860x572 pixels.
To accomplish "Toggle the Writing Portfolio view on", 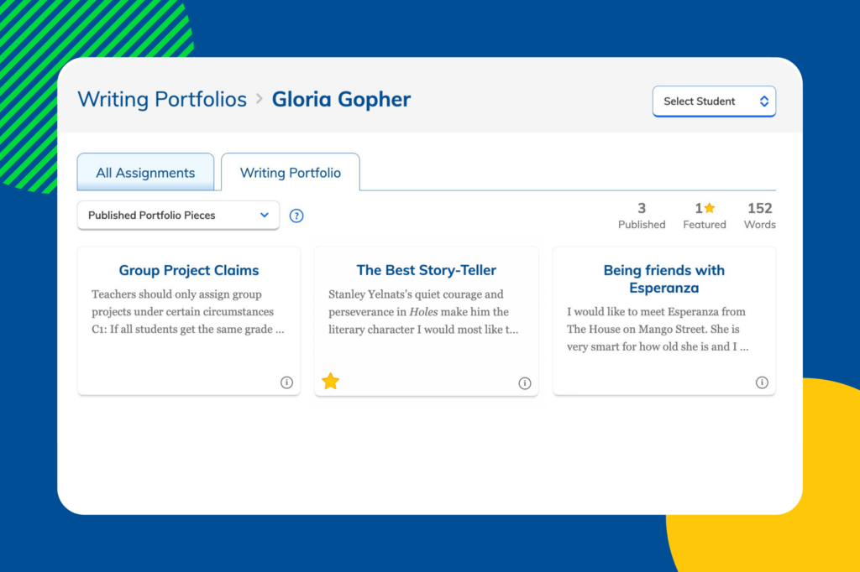I will (x=290, y=172).
